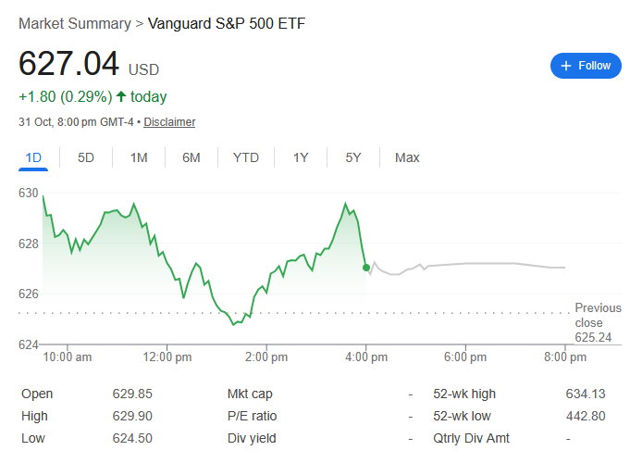630x463 pixels.
Task: Open the Max range tab
Action: click(407, 157)
